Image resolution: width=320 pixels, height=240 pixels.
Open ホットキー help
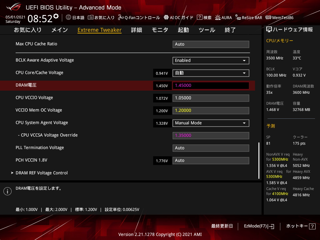tap(301, 226)
